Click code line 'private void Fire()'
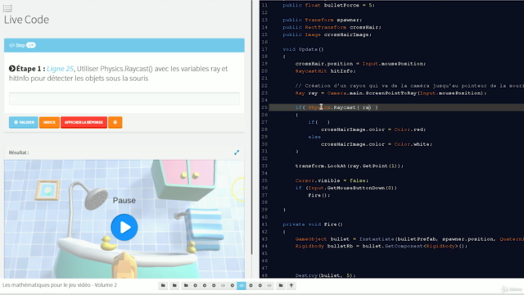 pos(313,225)
